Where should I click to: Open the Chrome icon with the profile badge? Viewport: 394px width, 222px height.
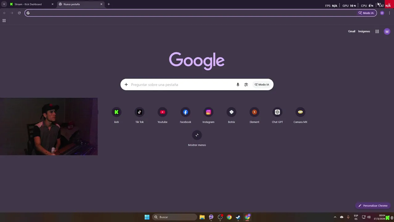(247, 217)
